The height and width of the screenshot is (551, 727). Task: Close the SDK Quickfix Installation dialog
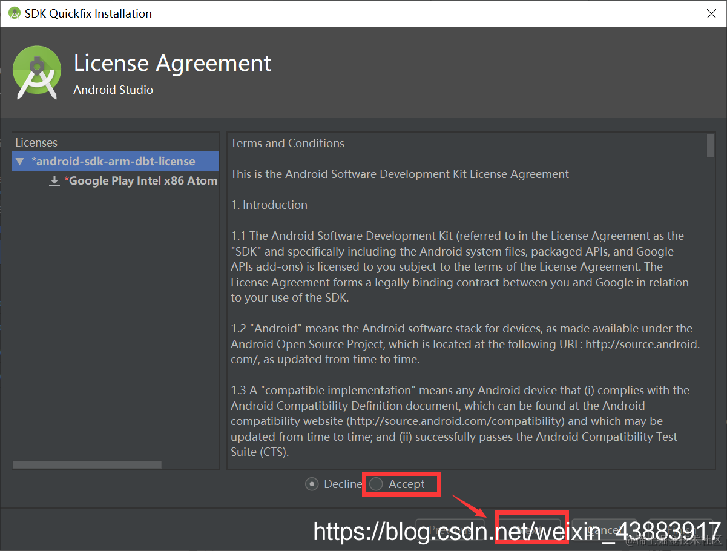tap(712, 13)
